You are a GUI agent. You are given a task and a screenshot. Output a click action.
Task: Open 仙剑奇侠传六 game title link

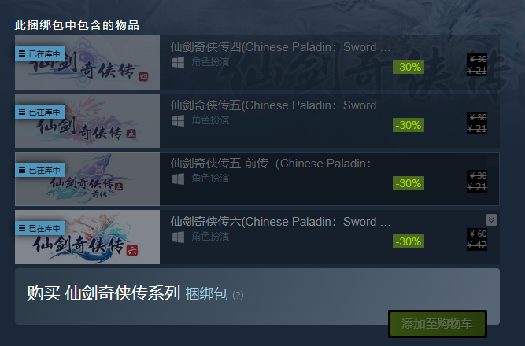(280, 222)
